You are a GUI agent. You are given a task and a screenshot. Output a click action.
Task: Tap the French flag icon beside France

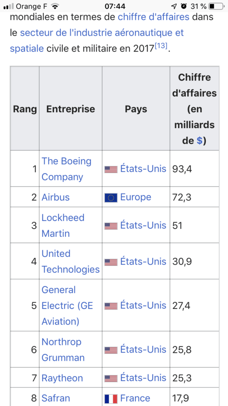[111, 399]
